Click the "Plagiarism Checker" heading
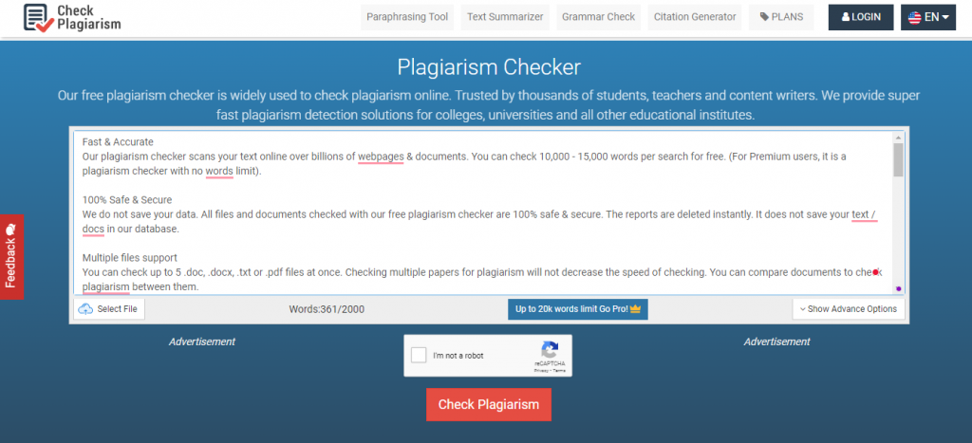This screenshot has width=972, height=443. [489, 67]
